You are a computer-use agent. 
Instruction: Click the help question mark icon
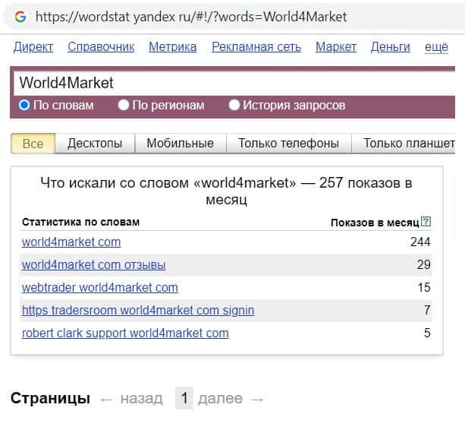[x=426, y=222]
